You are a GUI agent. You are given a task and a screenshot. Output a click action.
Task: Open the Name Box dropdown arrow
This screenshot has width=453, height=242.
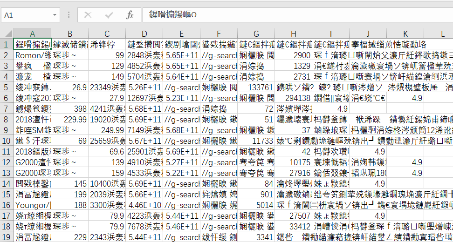(x=55, y=15)
